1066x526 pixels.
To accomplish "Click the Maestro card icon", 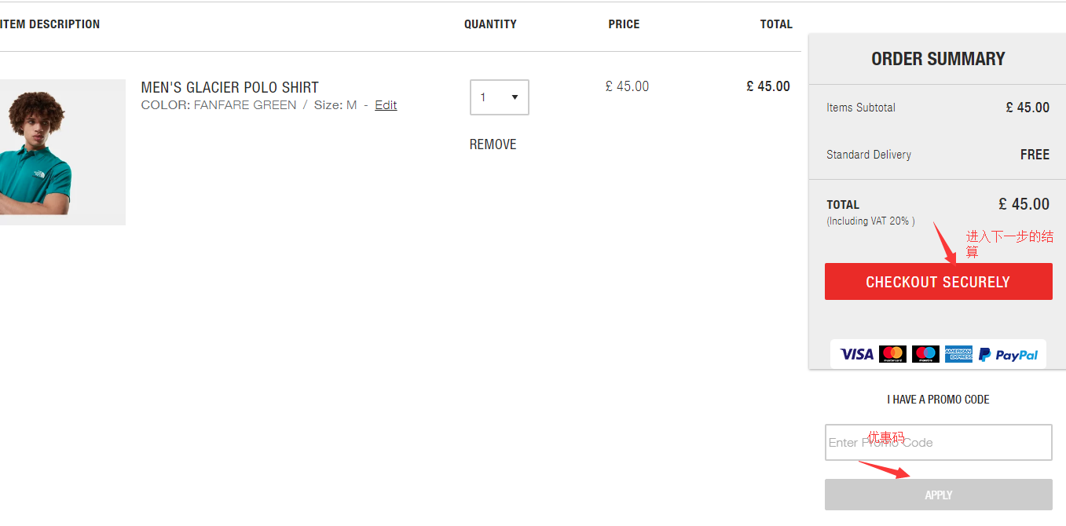I will pos(925,354).
